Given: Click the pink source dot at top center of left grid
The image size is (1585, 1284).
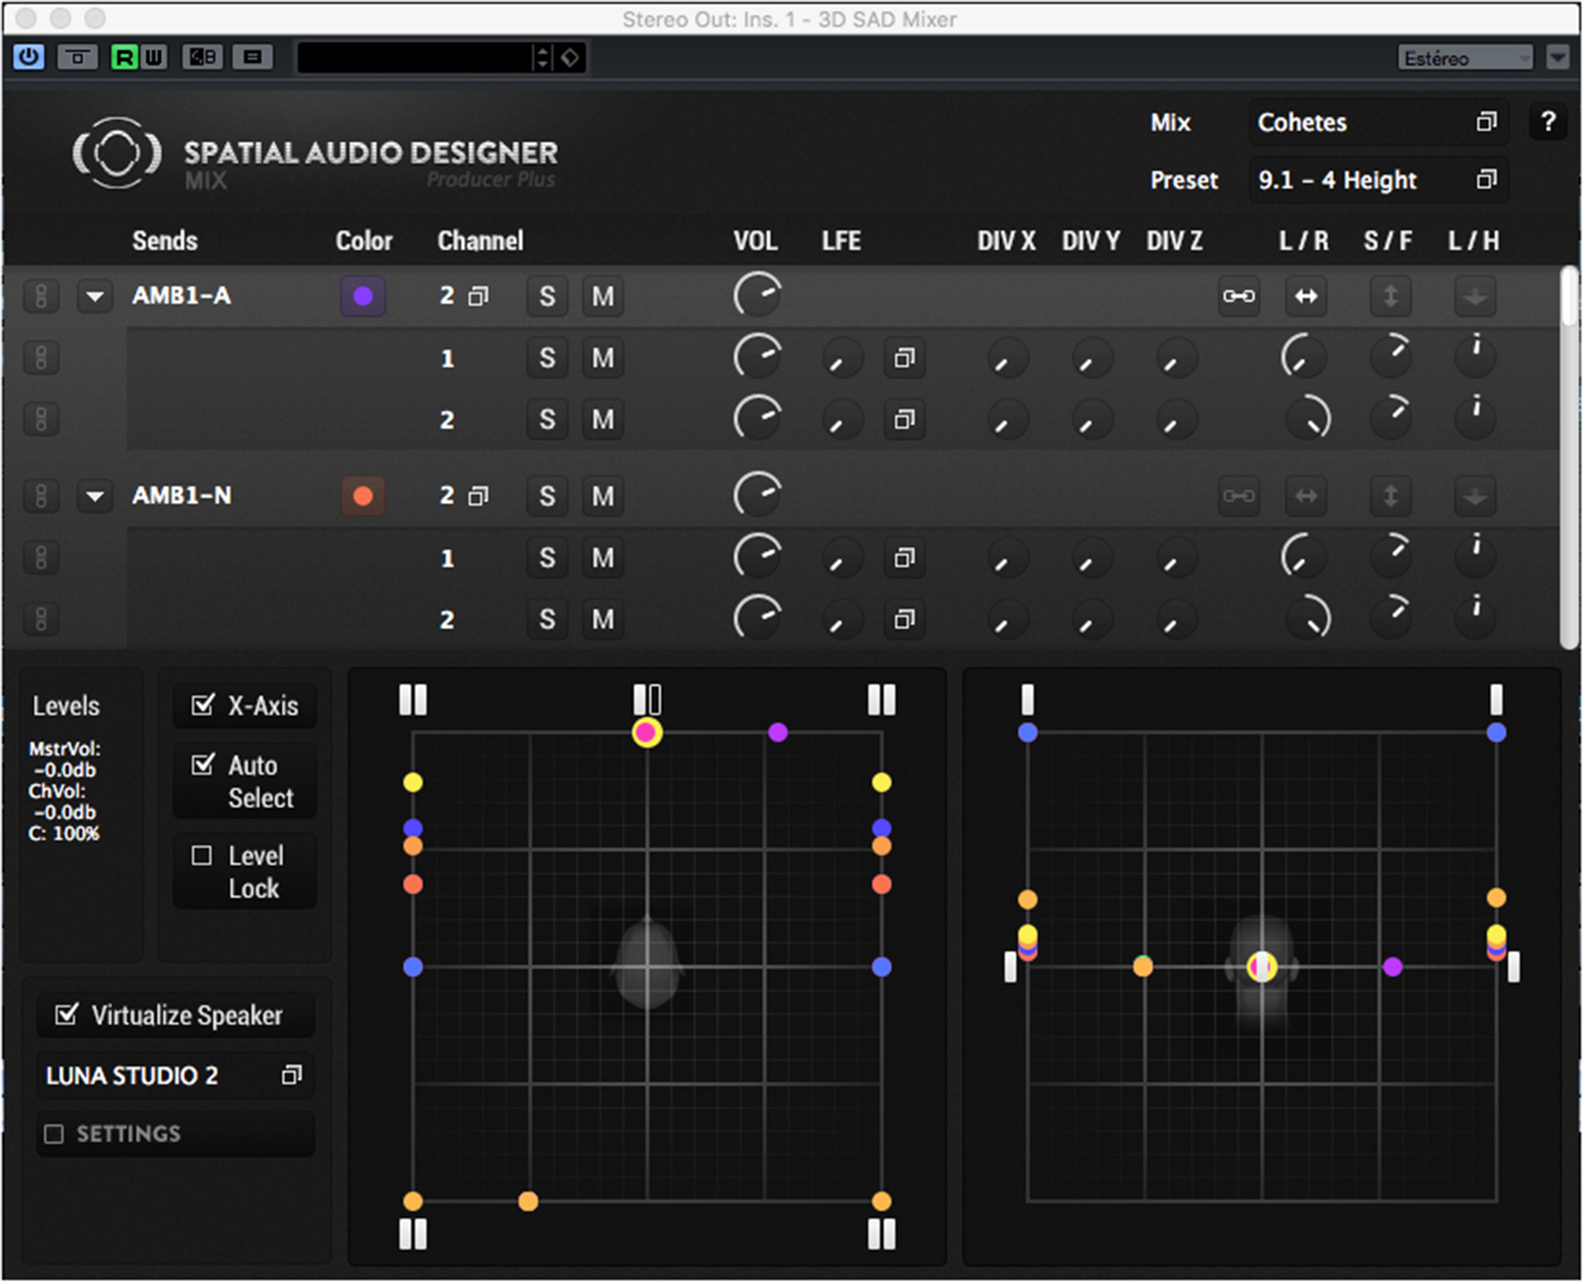Looking at the screenshot, I should pos(647,733).
